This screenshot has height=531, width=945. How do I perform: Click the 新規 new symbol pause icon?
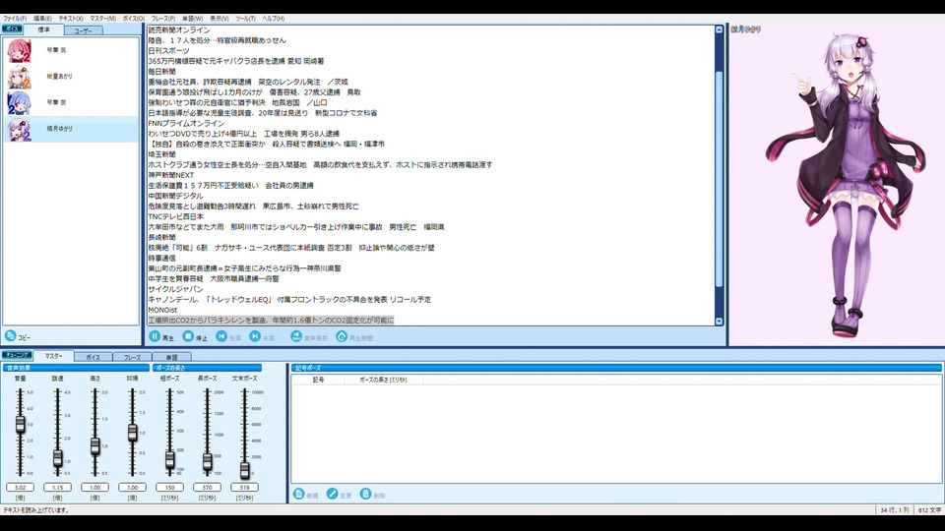click(298, 494)
